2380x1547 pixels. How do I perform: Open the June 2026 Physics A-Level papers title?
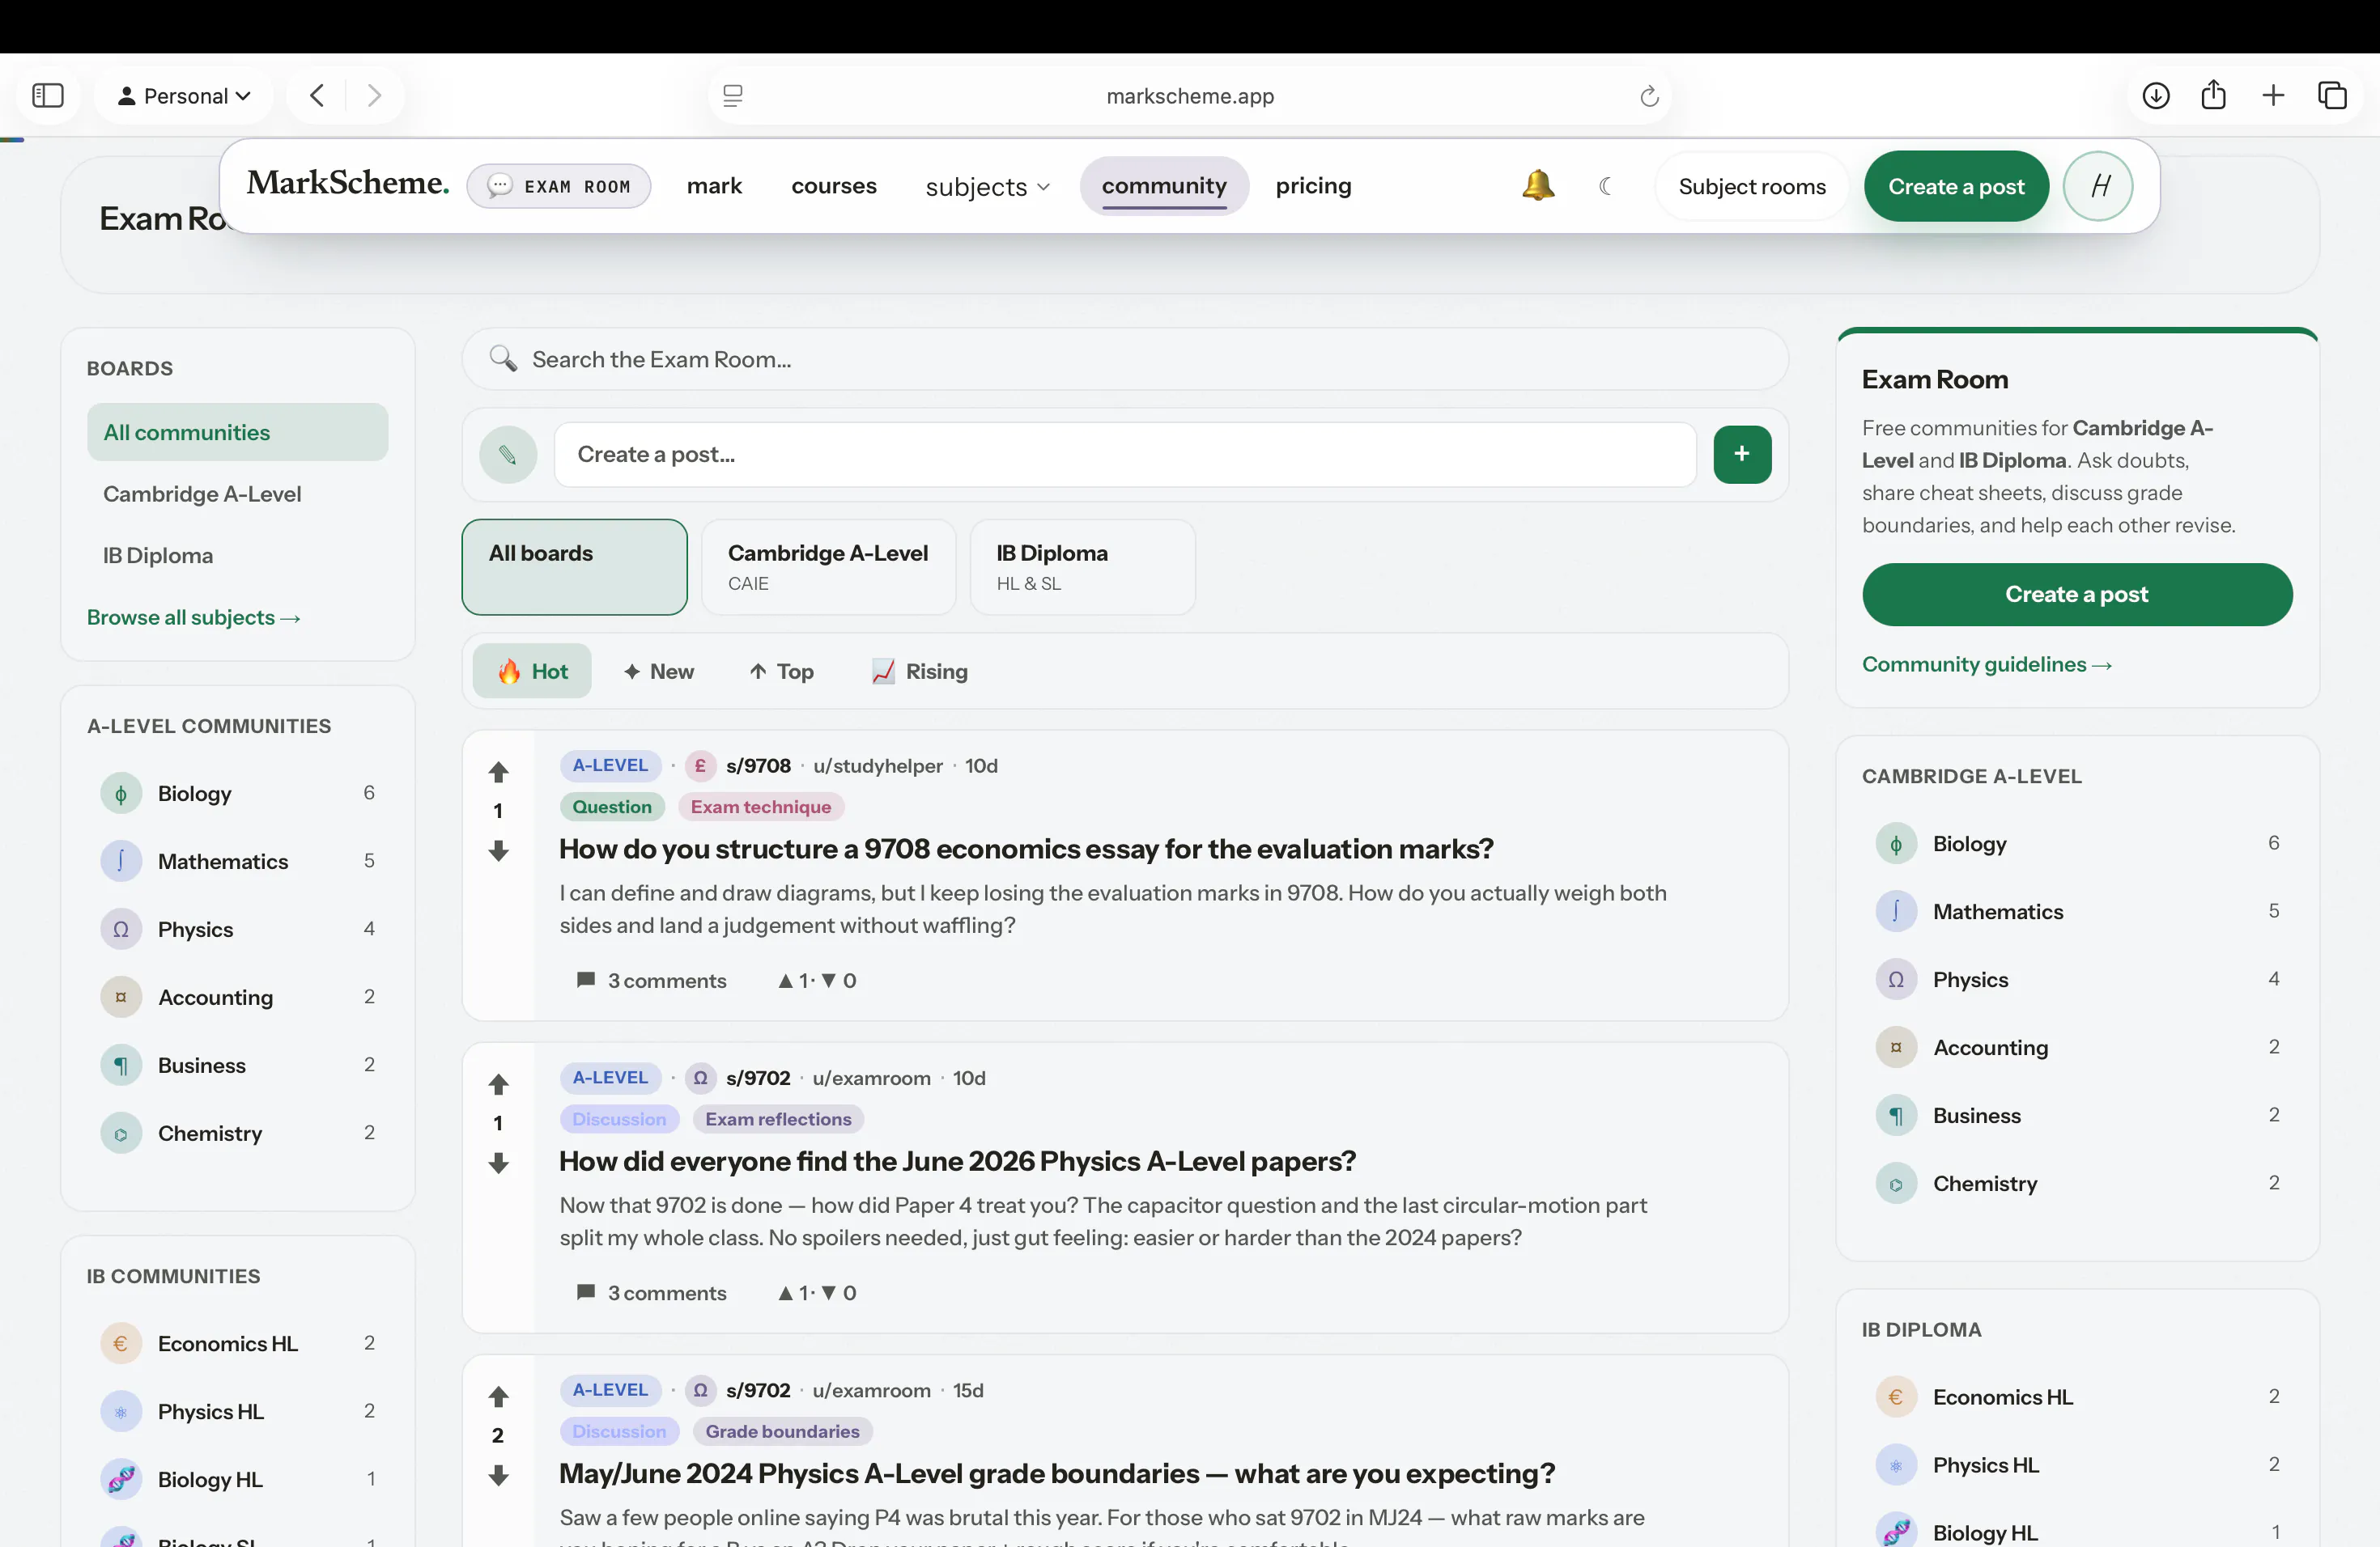coord(957,1160)
